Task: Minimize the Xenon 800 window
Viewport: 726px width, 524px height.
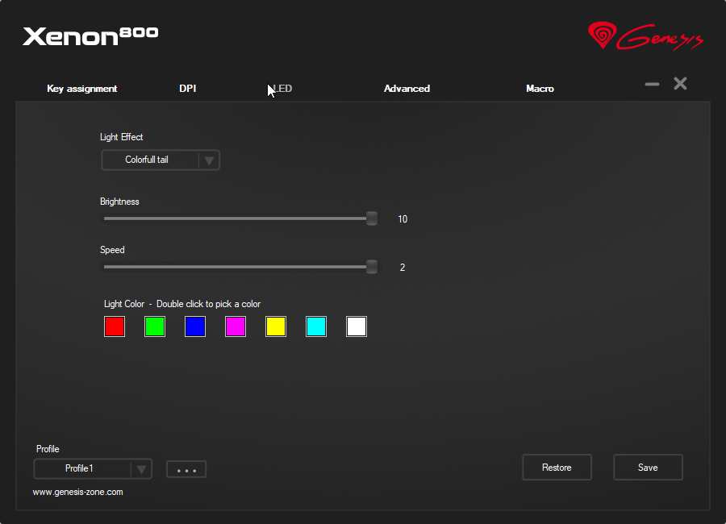Action: coord(652,84)
